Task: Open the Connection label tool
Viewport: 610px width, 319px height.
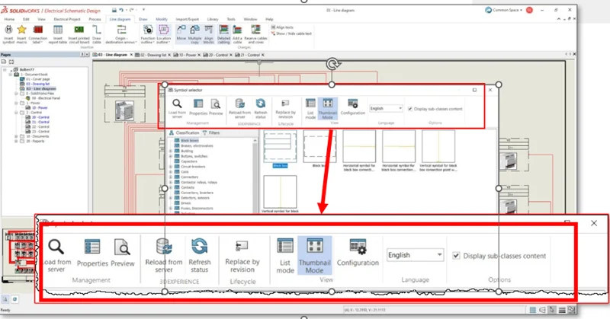Action: (x=37, y=33)
